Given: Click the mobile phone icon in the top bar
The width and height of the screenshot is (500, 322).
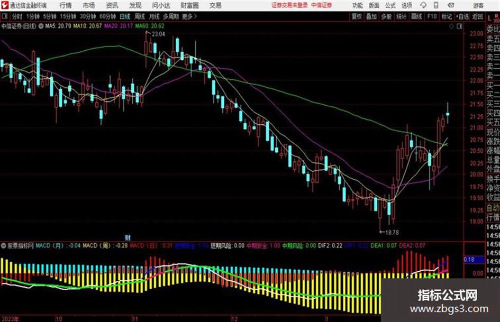Looking at the screenshot, I should [x=436, y=5].
